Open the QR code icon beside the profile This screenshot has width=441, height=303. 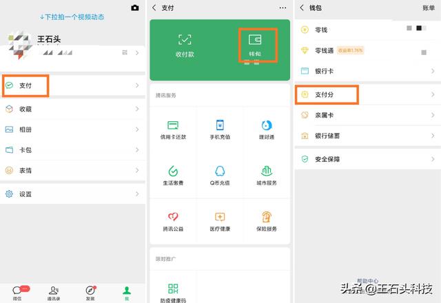pyautogui.click(x=125, y=52)
